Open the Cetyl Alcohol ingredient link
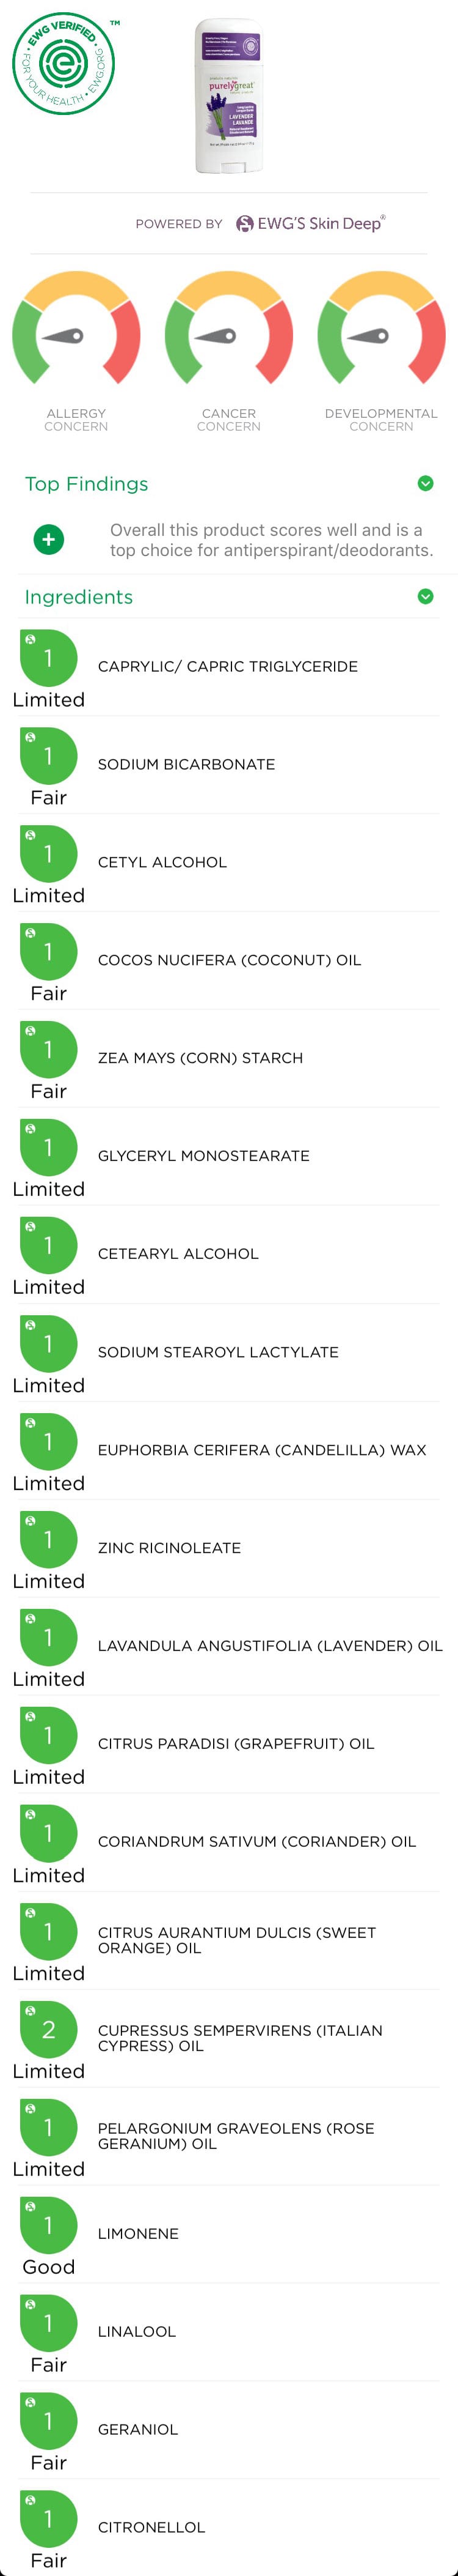The image size is (458, 2576). coord(162,862)
